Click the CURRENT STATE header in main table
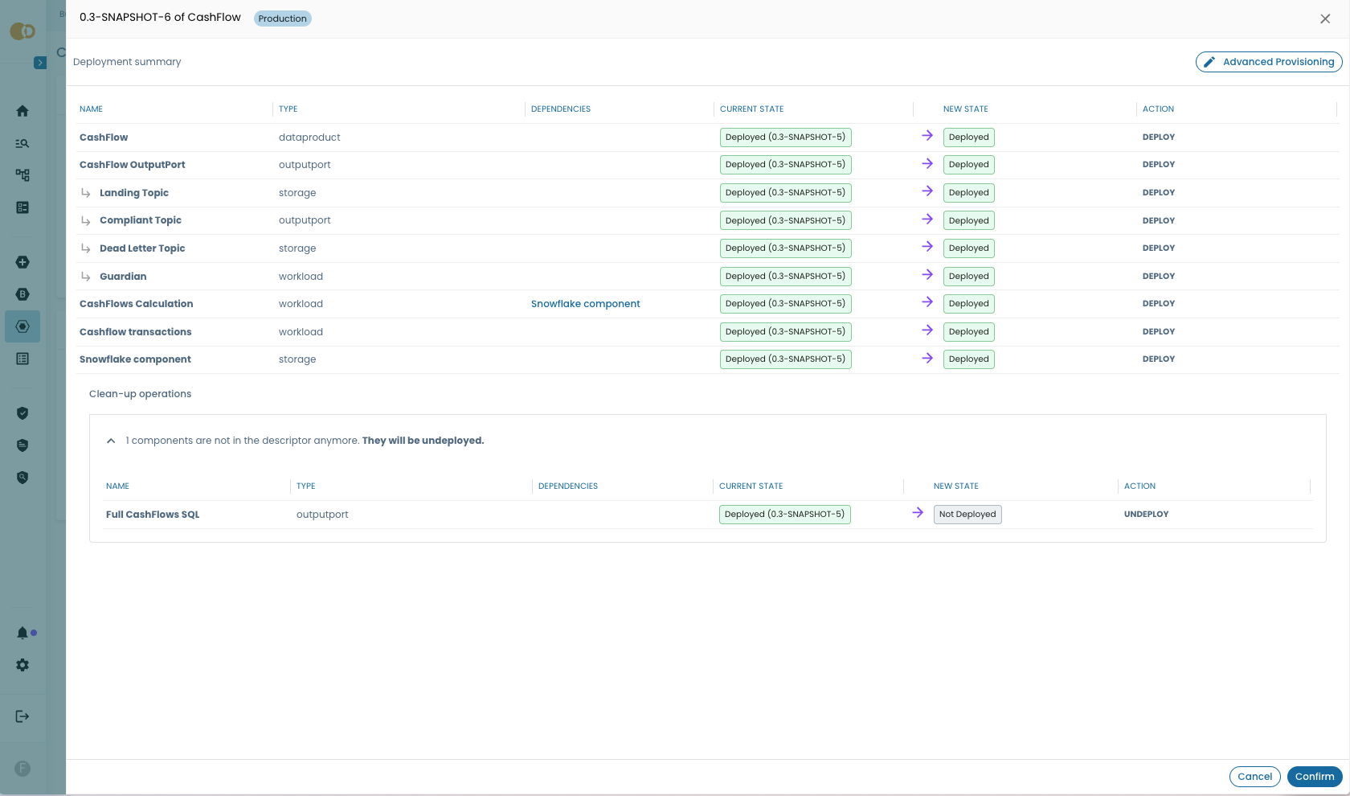Image resolution: width=1350 pixels, height=796 pixels. 751,109
